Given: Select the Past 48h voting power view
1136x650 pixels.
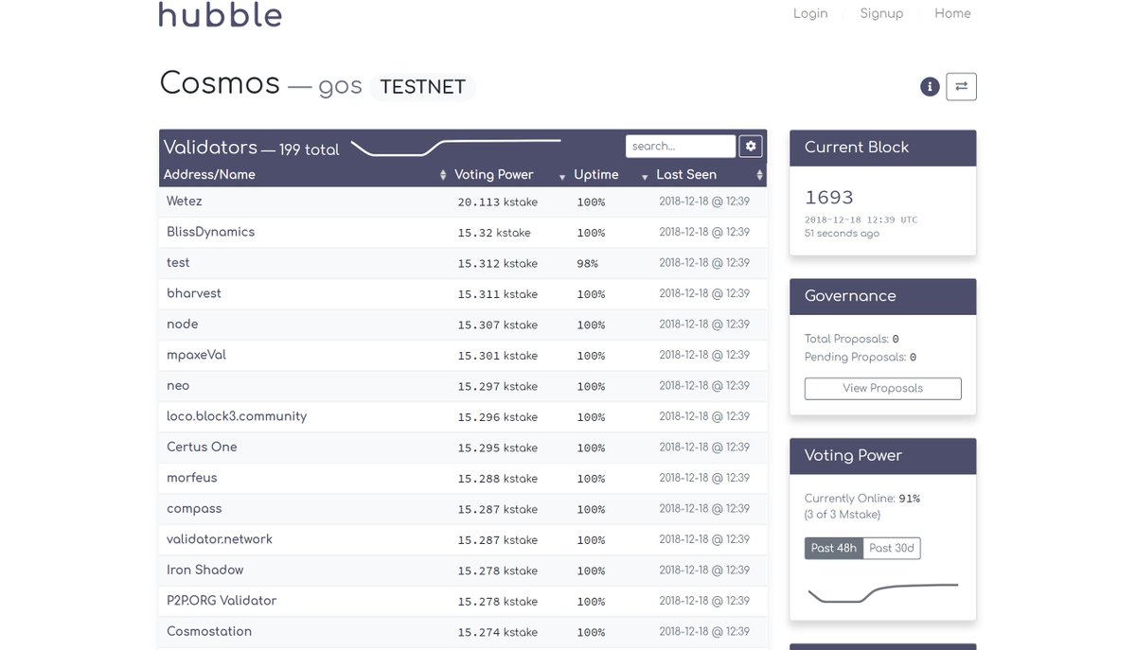Looking at the screenshot, I should coord(834,547).
